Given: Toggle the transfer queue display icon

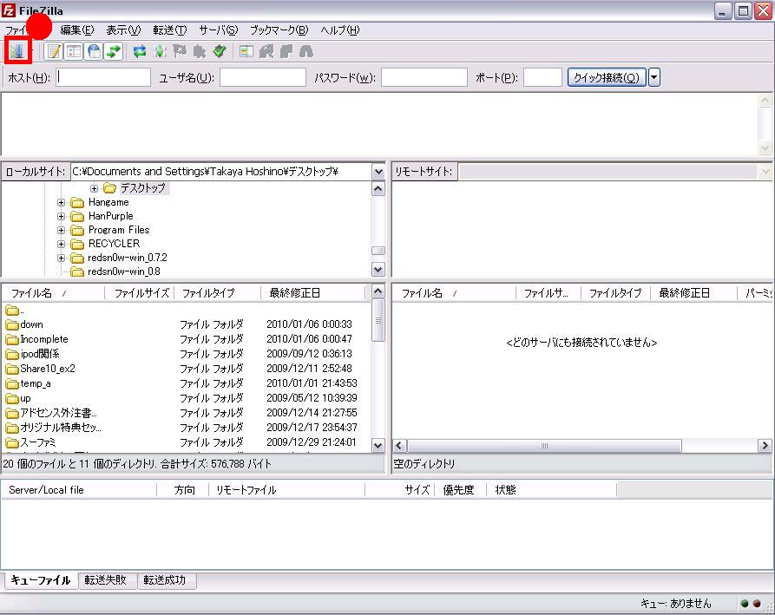Looking at the screenshot, I should [115, 51].
